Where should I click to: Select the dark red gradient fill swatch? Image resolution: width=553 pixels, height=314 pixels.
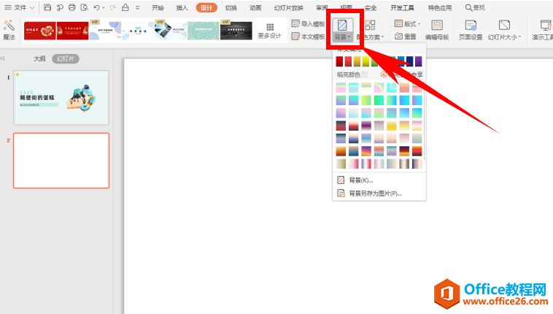click(x=340, y=62)
